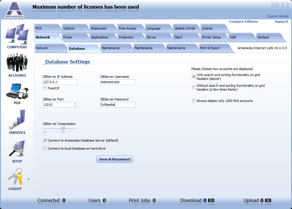Viewport: 292px width, 209px height.
Task: Minimize the application window
Action: click(x=275, y=5)
